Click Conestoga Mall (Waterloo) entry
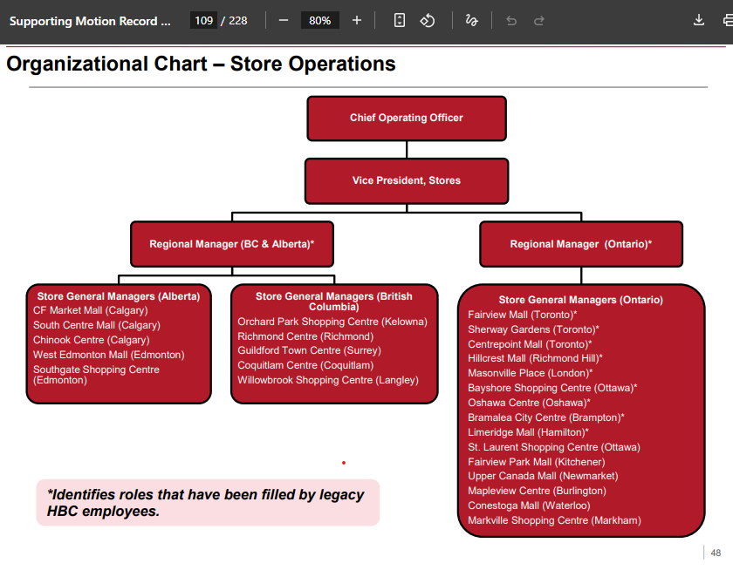The image size is (733, 570). [x=529, y=506]
